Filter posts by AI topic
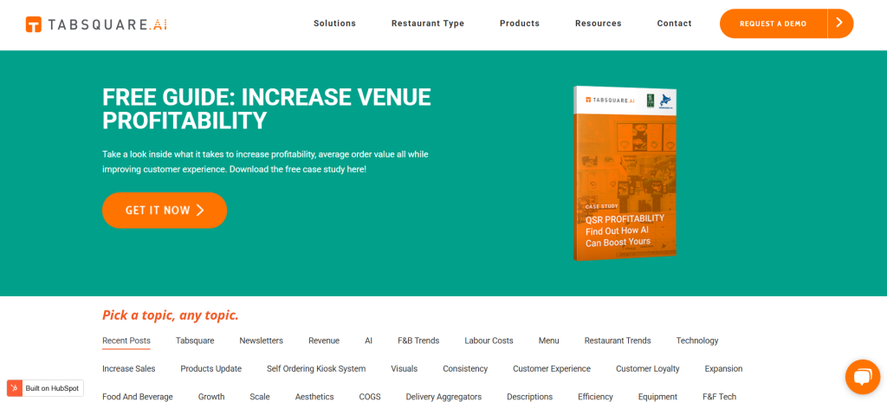 368,340
